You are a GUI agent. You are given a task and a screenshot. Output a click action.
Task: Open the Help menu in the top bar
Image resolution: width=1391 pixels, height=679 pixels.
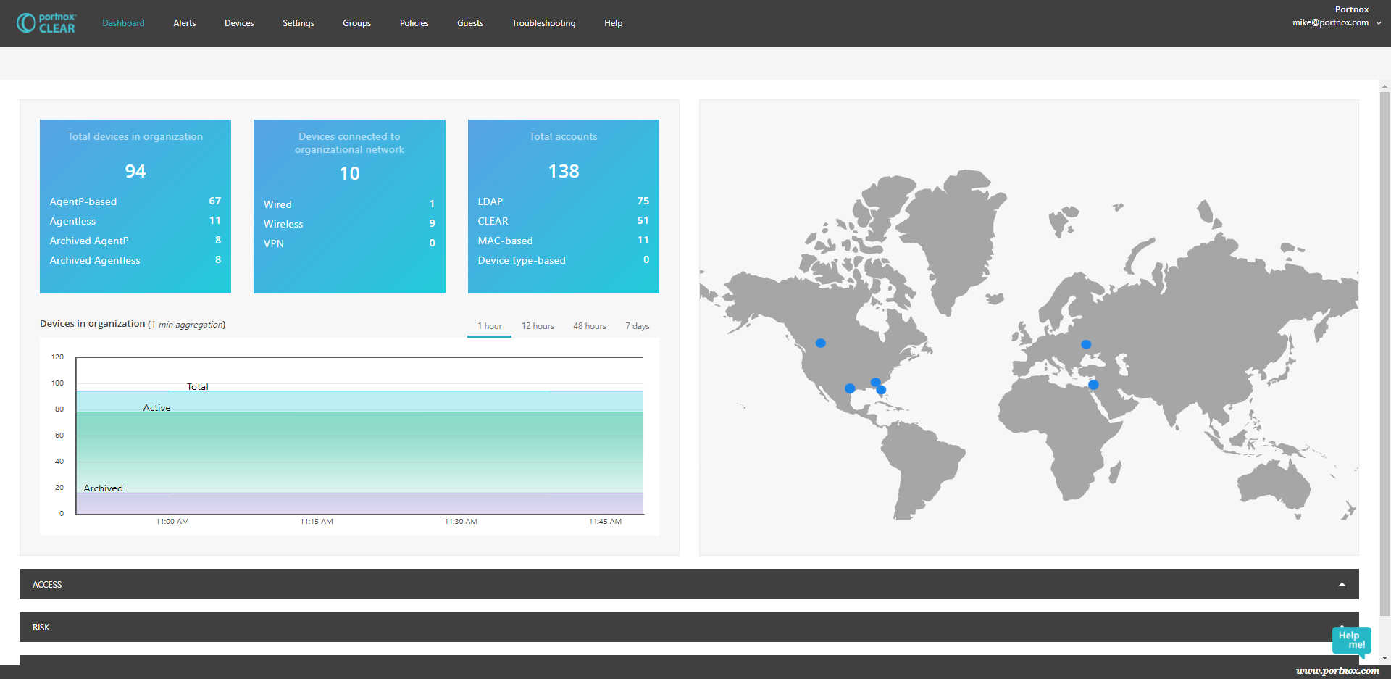614,23
